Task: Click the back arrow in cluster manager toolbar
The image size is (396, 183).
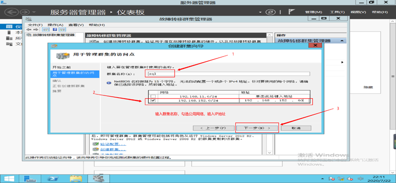Action: [28, 29]
